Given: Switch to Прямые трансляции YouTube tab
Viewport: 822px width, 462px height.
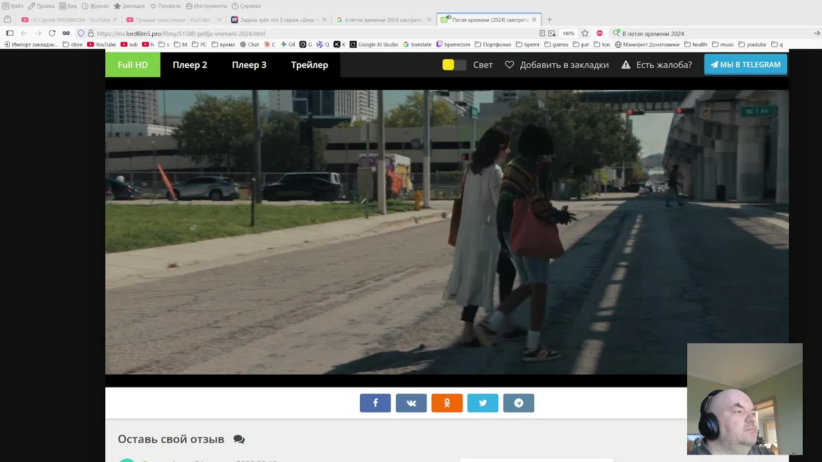Looking at the screenshot, I should [173, 20].
